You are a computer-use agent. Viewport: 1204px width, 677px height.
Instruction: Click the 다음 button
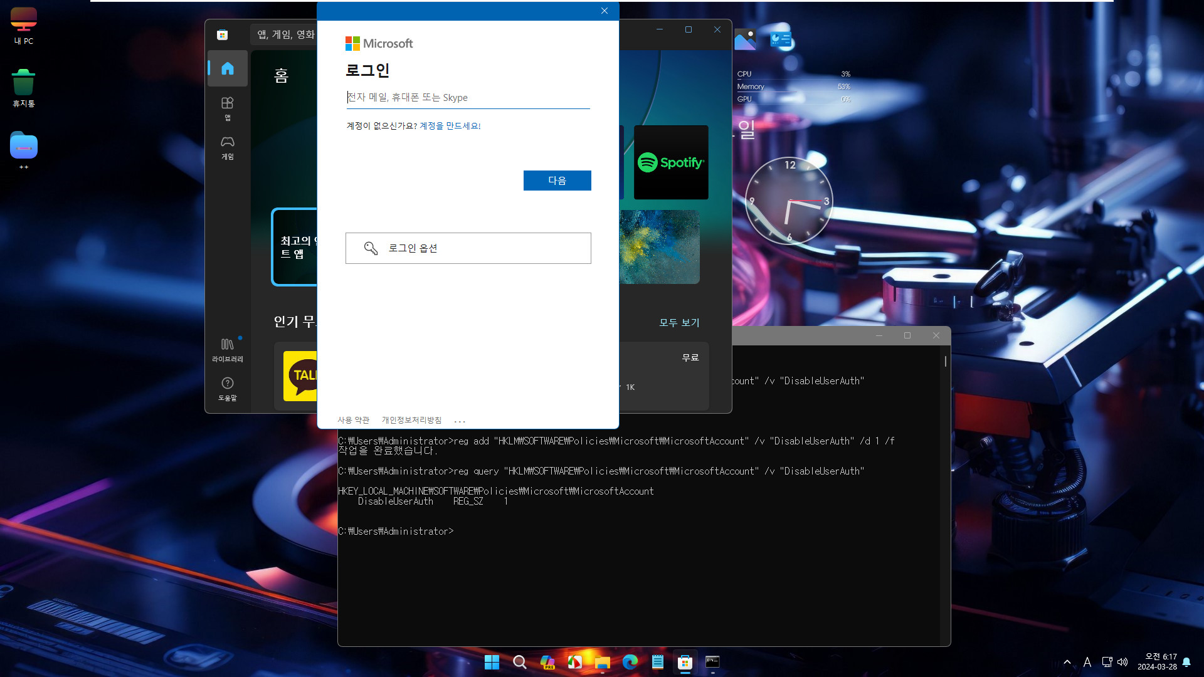tap(557, 181)
